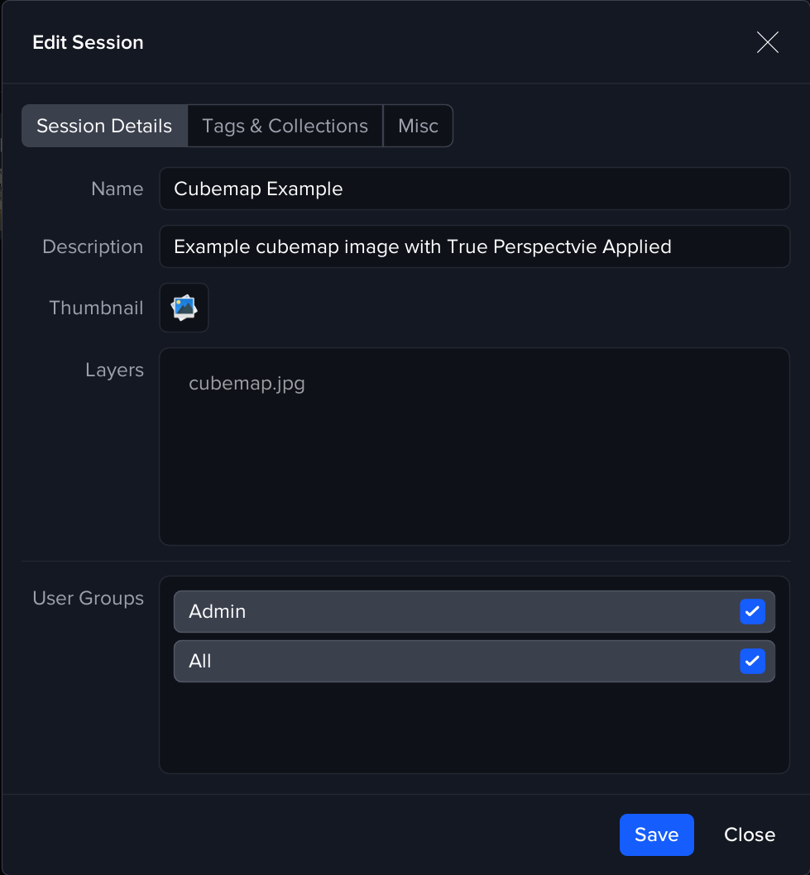Focus the Name field containing Cubemap Example
Viewport: 810px width, 875px height.
pos(474,189)
